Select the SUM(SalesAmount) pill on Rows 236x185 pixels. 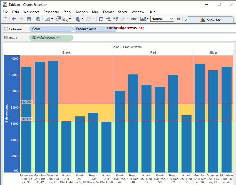[51, 37]
